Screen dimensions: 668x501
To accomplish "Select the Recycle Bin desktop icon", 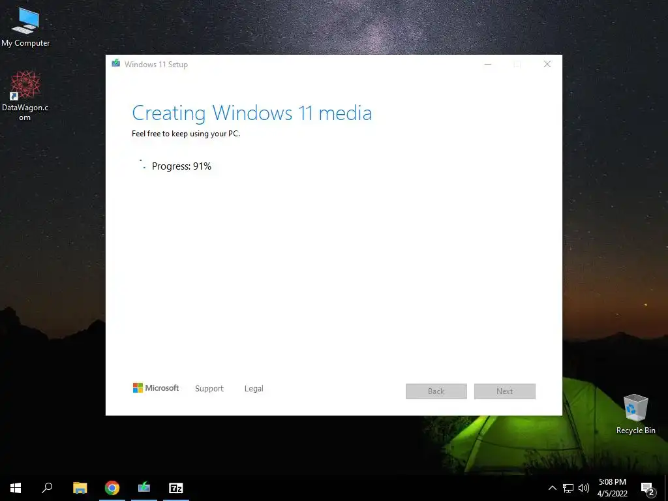I will click(x=635, y=414).
